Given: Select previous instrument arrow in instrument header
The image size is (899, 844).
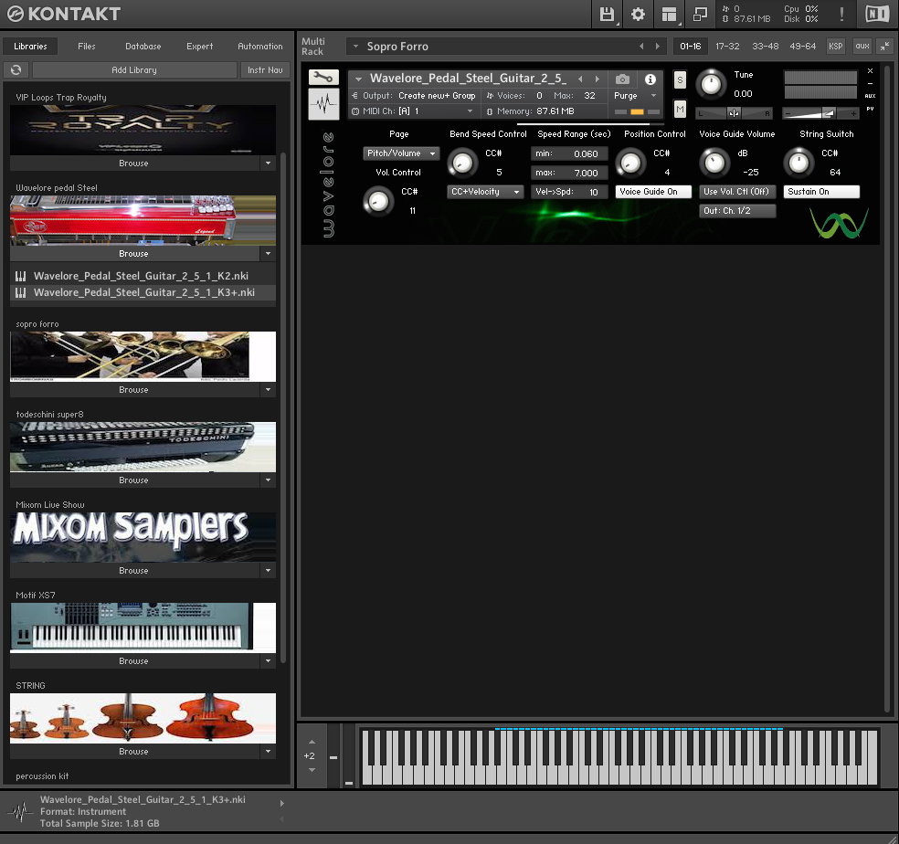Looking at the screenshot, I should pos(580,79).
